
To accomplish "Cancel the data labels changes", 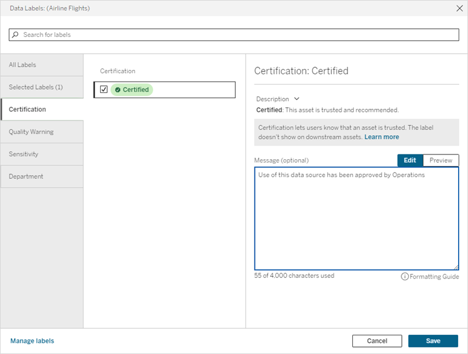I will pos(377,341).
